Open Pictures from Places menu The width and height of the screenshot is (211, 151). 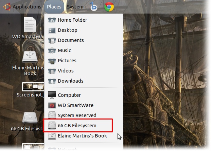click(84, 61)
